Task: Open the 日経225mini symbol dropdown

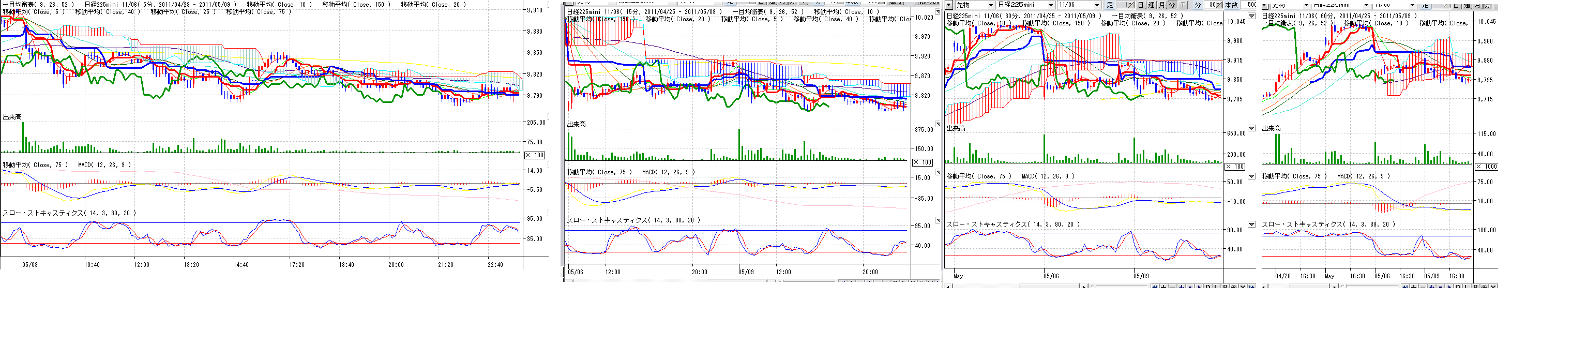Action: (x=1051, y=5)
